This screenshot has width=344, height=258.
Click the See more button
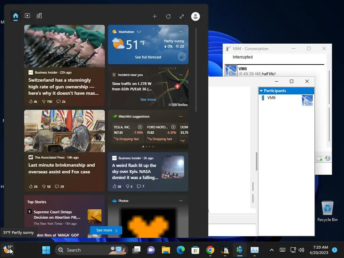point(106,230)
